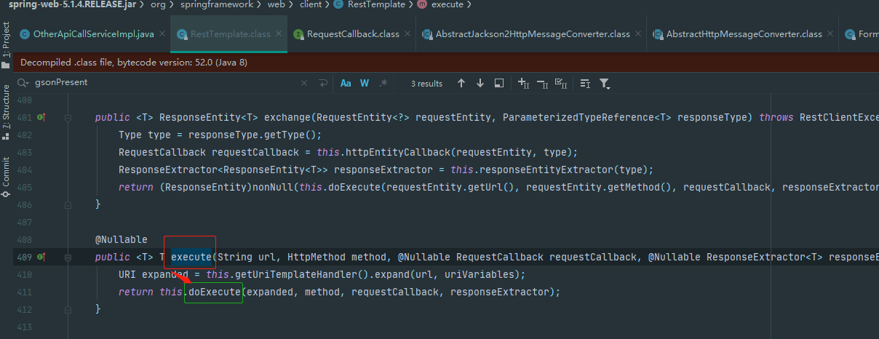Viewport: 879px width, 339px height.
Task: Toggle Match Case (Aa) search option
Action: coord(346,83)
